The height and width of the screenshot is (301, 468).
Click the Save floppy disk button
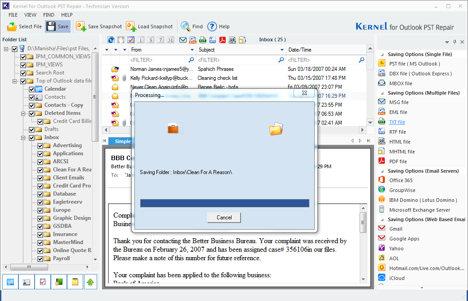58,26
